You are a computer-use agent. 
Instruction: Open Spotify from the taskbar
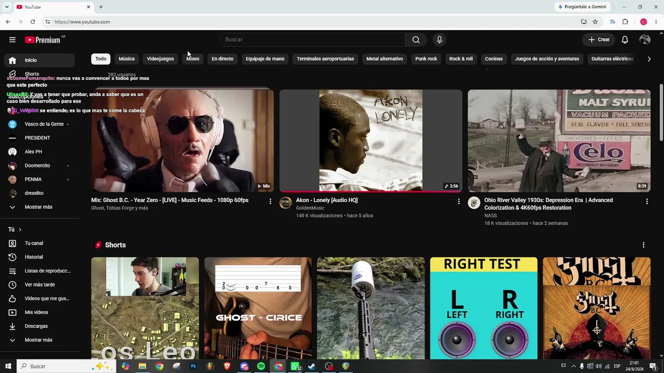261,366
